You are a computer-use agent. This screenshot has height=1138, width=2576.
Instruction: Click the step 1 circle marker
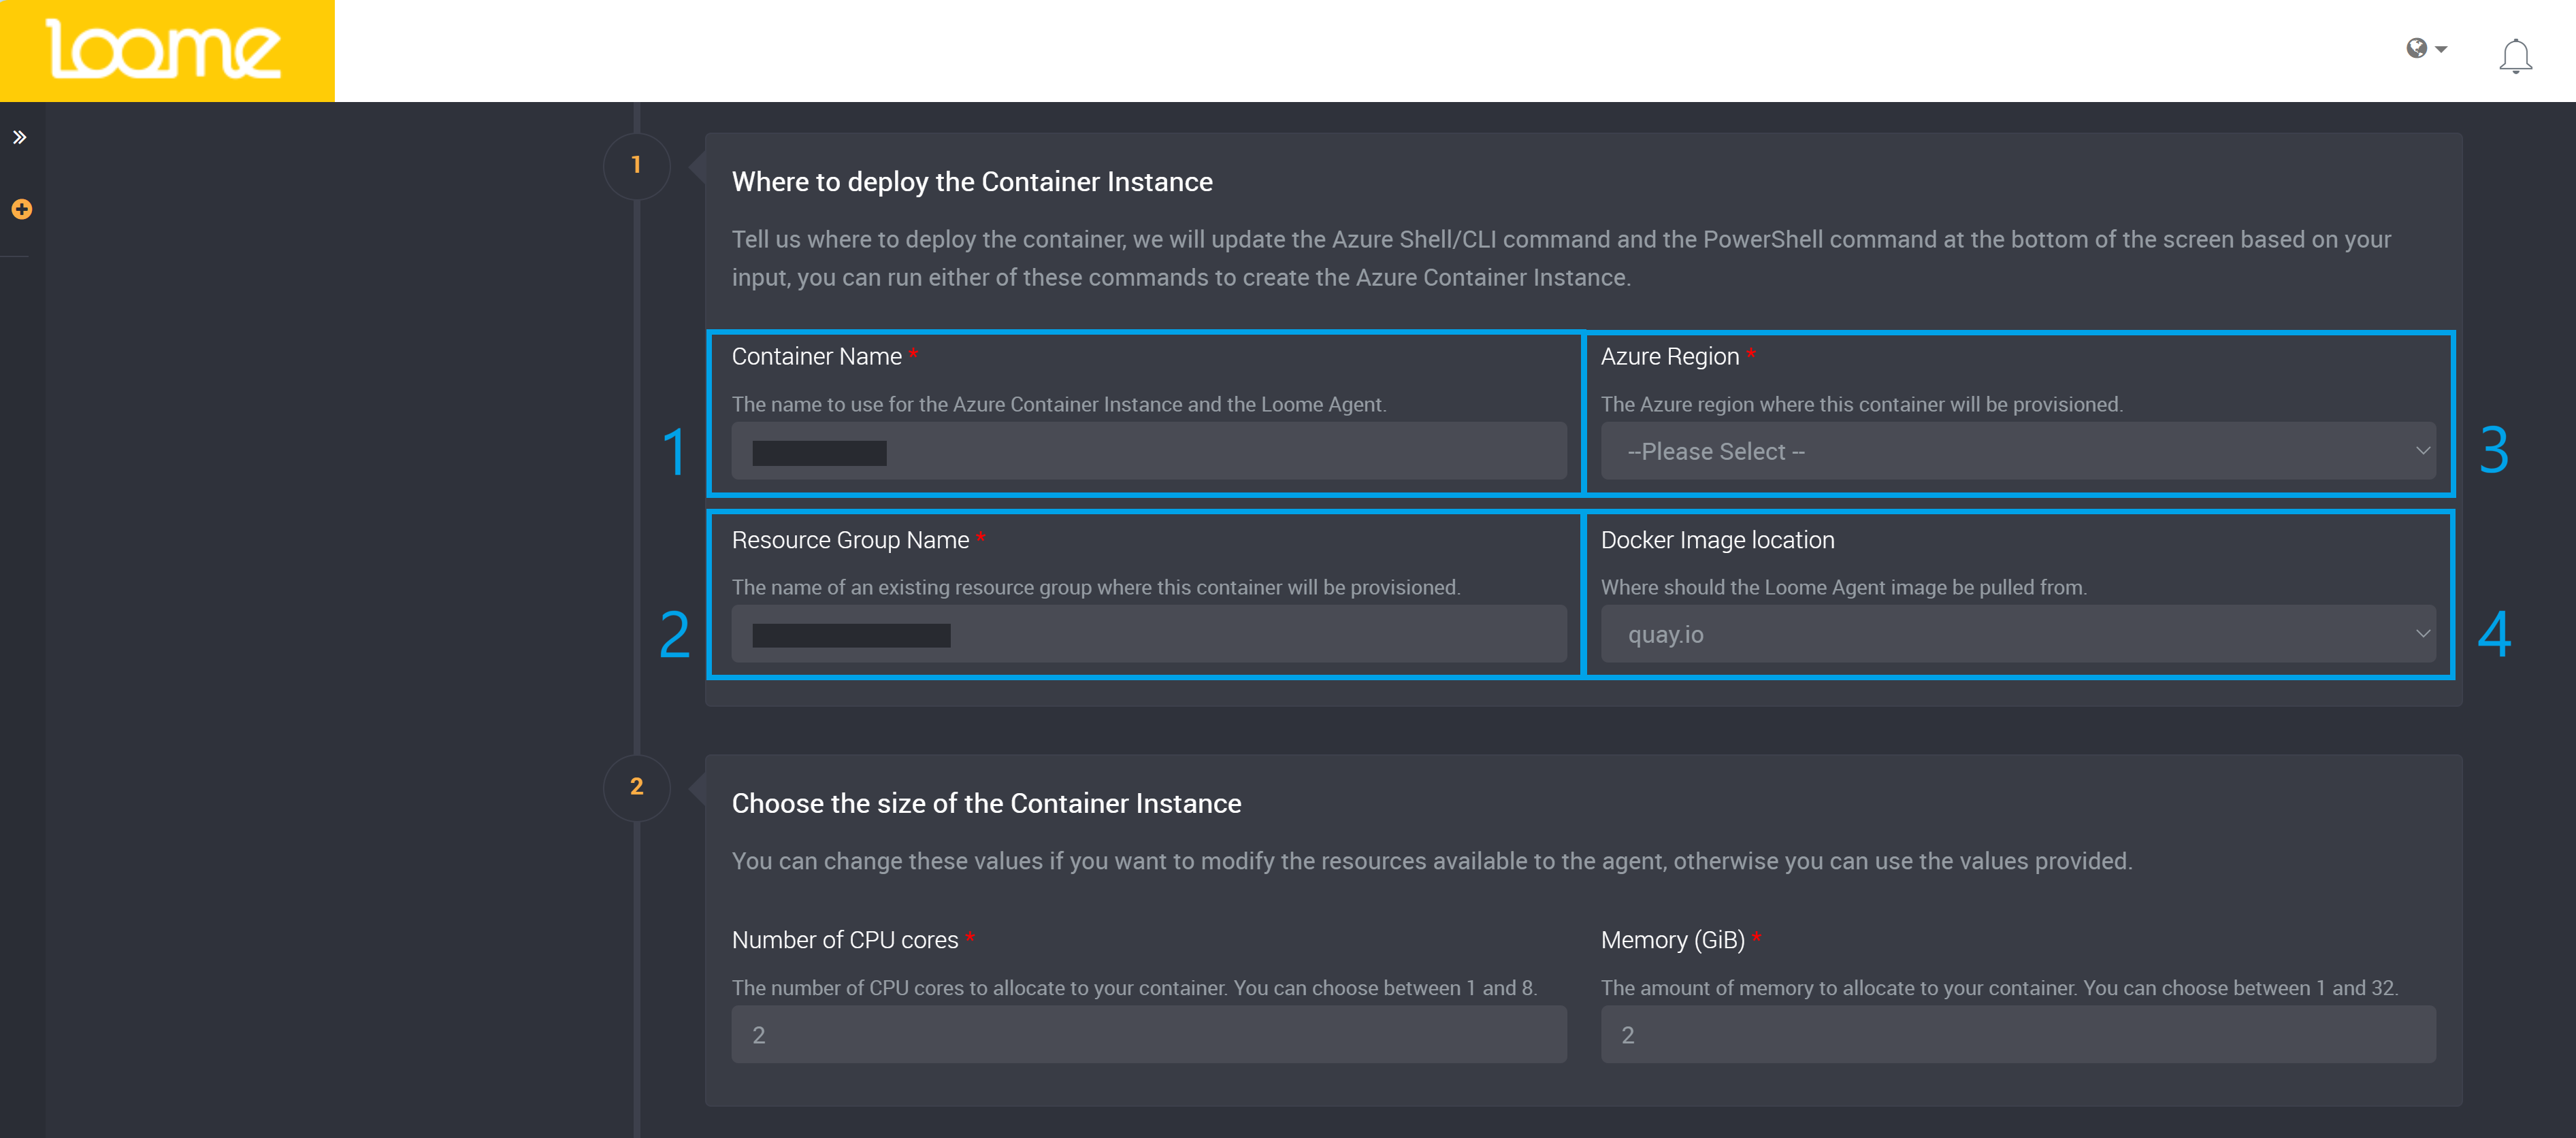[636, 165]
